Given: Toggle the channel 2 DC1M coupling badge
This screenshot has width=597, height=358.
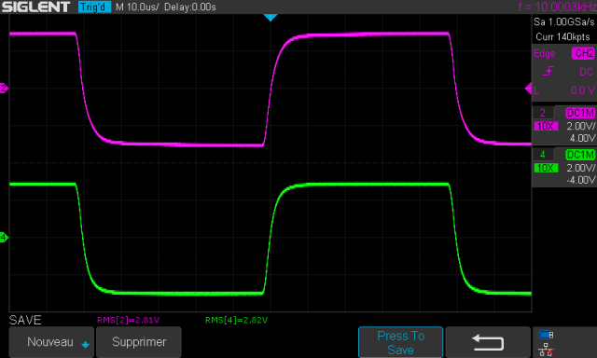Looking at the screenshot, I should pyautogui.click(x=580, y=113).
